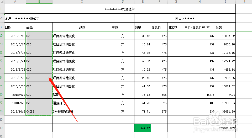The image size is (252, 138).
Task: Click the 部位 header cell
Action: pyautogui.click(x=82, y=27)
